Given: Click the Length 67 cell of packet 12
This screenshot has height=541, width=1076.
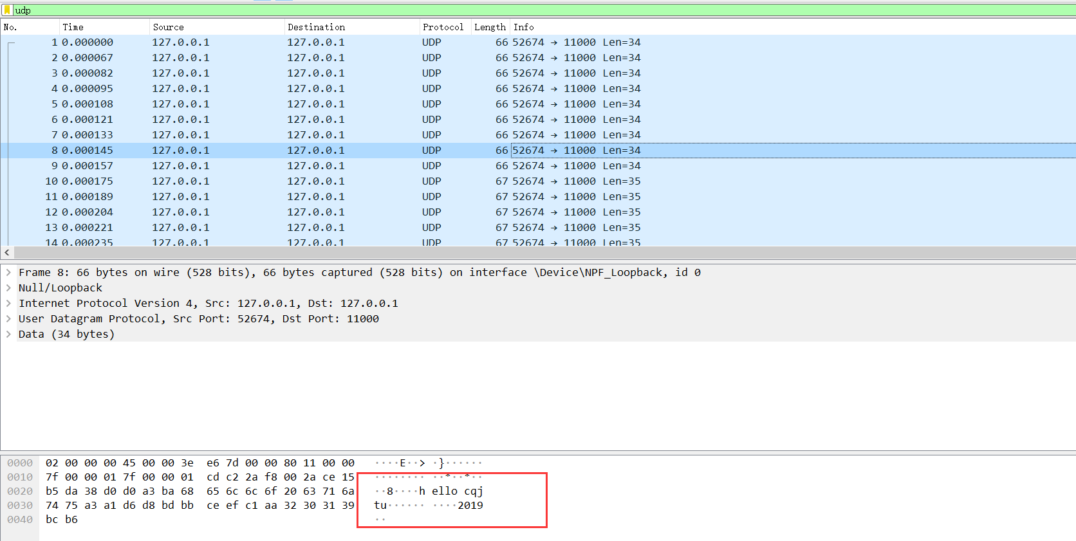Looking at the screenshot, I should click(x=501, y=212).
